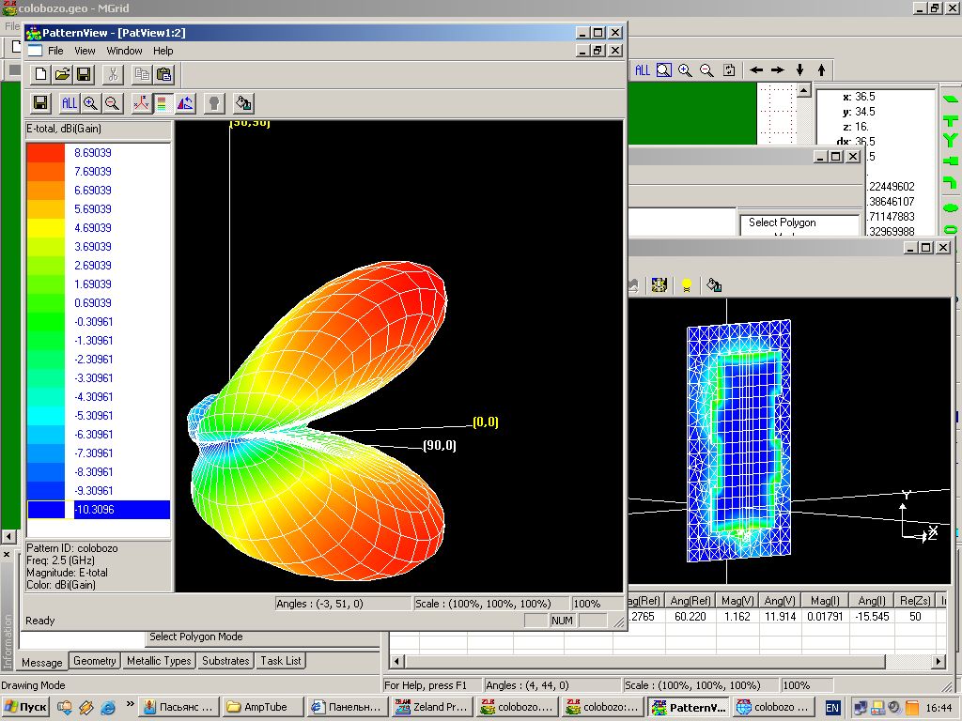Click the red 8.69039 color swatch
The width and height of the screenshot is (962, 721).
[x=45, y=152]
